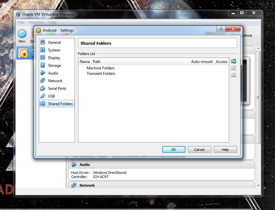
Task: Click the remove shared folder icon
Action: coord(234,75)
